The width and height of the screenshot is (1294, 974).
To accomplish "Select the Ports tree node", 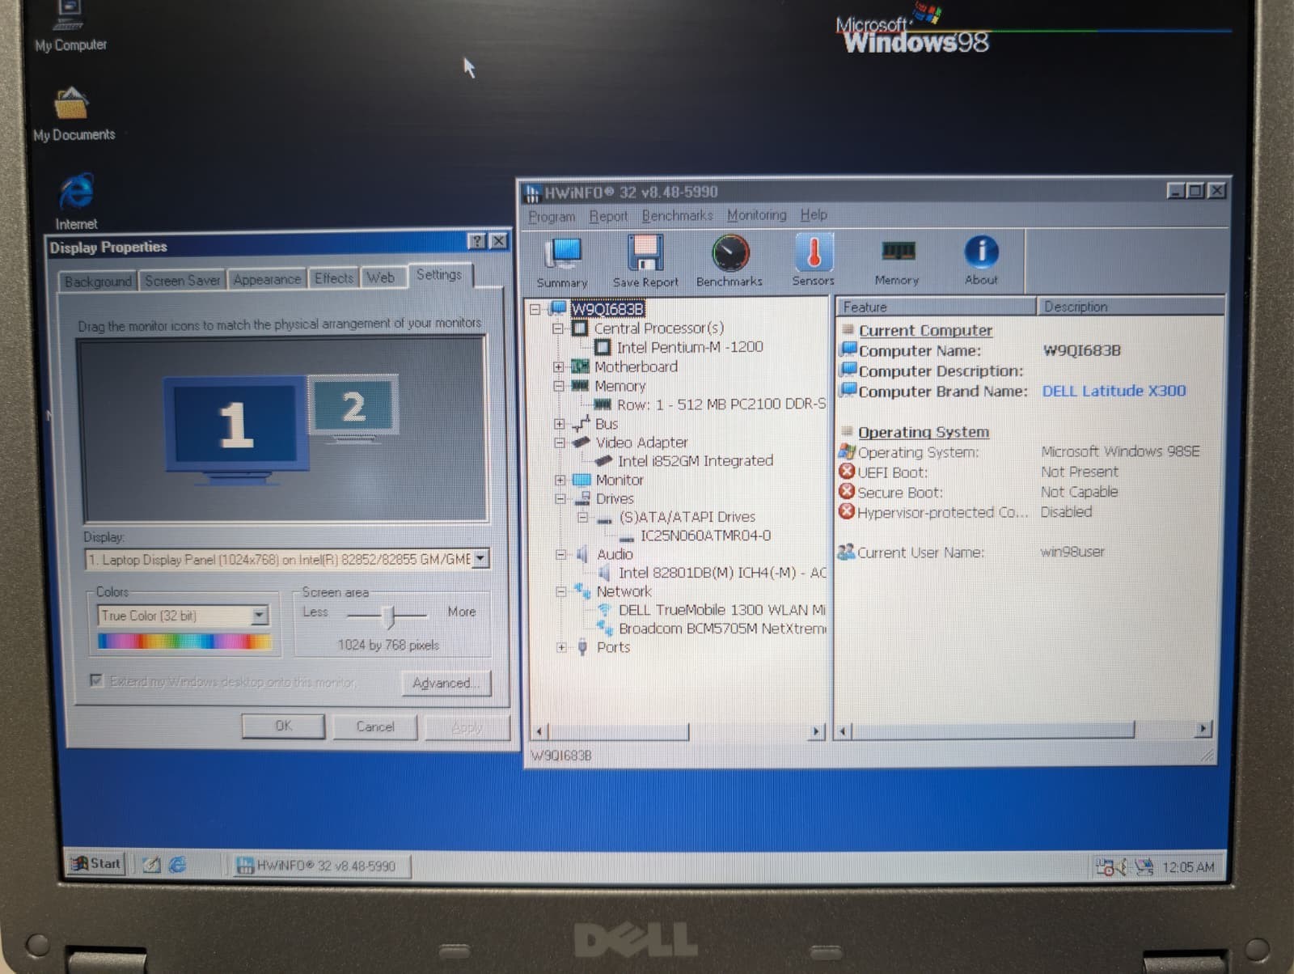I will coord(613,647).
